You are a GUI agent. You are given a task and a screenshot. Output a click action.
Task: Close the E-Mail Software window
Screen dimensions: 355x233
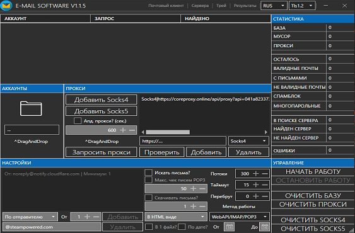pos(344,6)
